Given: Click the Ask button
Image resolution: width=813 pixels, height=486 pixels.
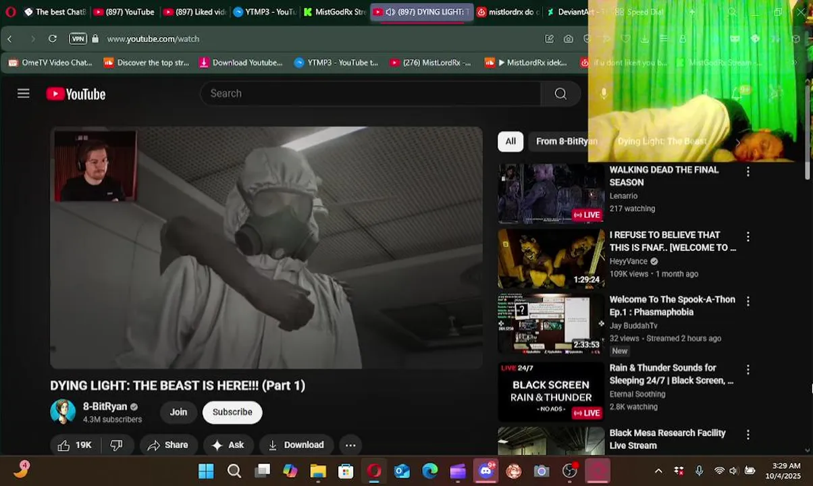Looking at the screenshot, I should (x=228, y=445).
